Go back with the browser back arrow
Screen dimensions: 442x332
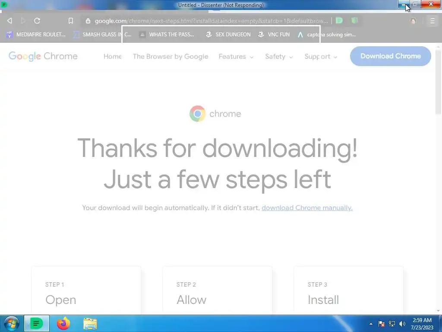pyautogui.click(x=9, y=21)
